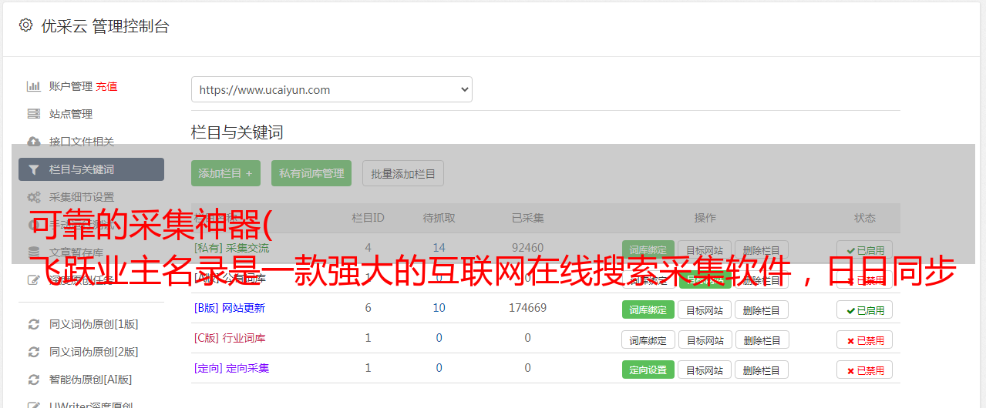Click 目标网站 in the 定向采集 row
The width and height of the screenshot is (986, 408).
(705, 370)
